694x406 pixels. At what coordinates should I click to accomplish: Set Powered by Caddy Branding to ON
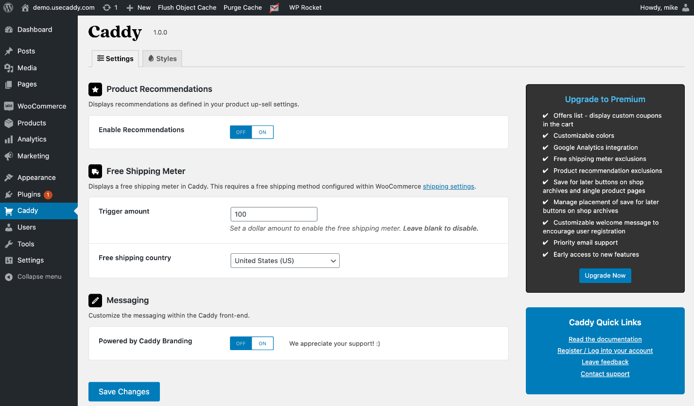click(x=262, y=343)
